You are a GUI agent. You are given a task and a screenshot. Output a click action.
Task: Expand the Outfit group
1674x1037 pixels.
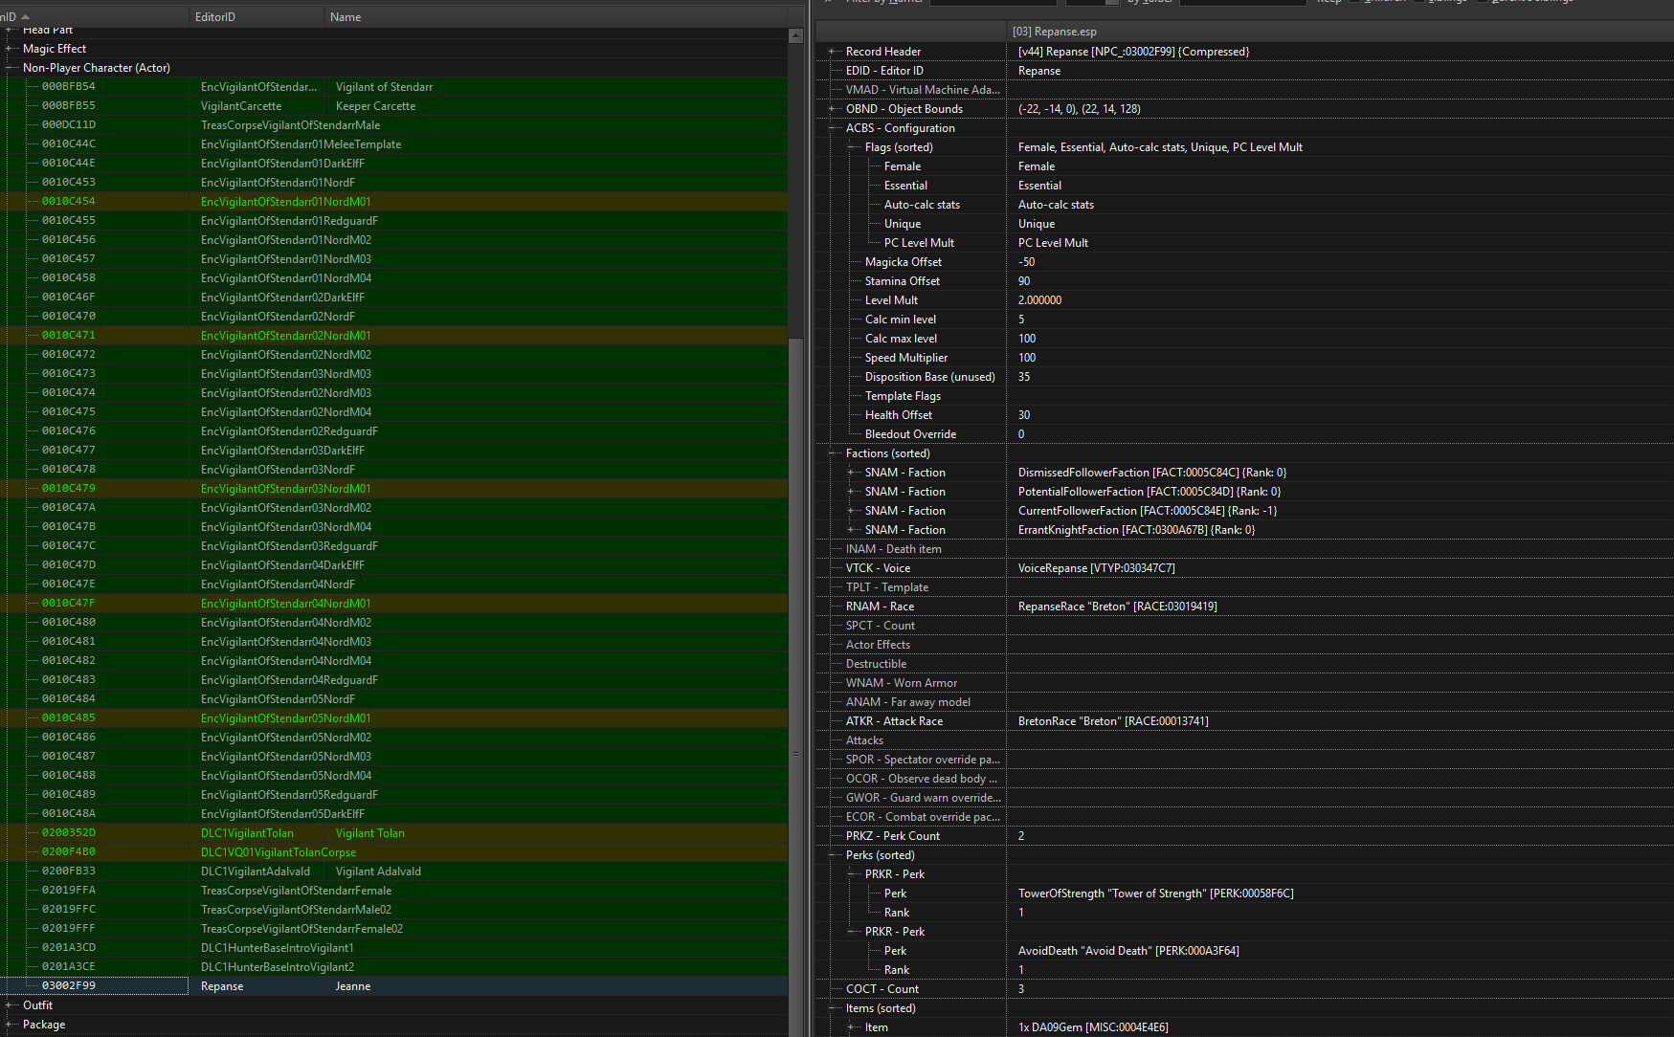[10, 1005]
